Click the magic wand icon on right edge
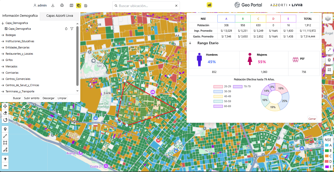 click(x=329, y=50)
